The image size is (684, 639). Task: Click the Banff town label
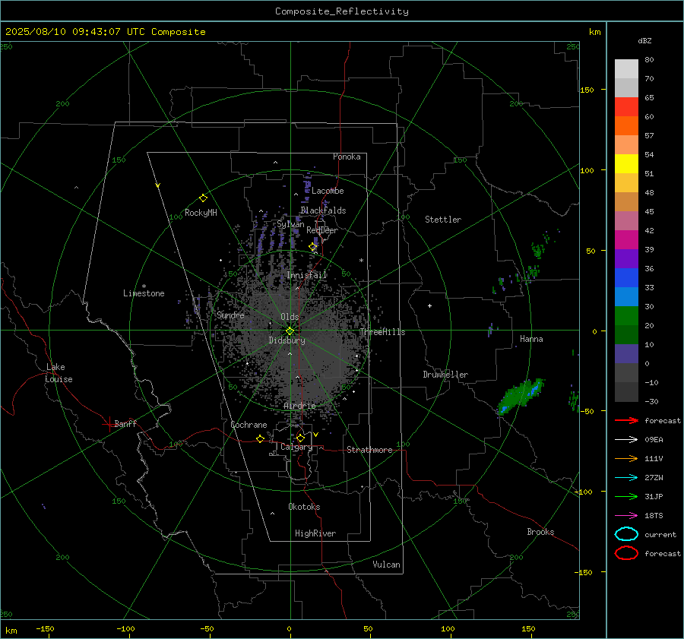pyautogui.click(x=125, y=423)
